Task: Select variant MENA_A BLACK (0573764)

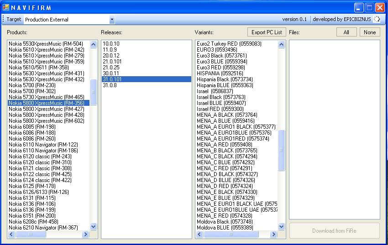Action: pyautogui.click(x=237, y=115)
